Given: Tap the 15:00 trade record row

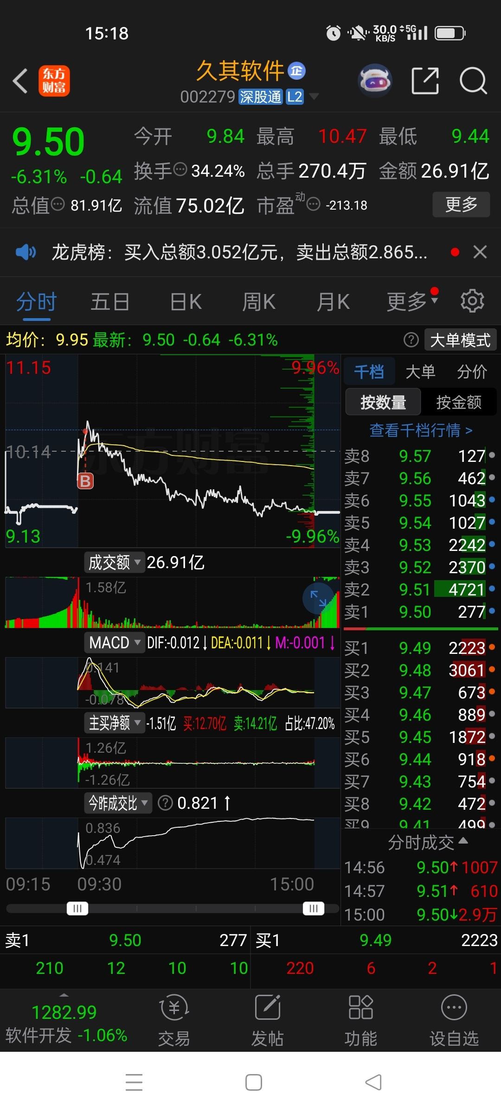Looking at the screenshot, I should 420,915.
